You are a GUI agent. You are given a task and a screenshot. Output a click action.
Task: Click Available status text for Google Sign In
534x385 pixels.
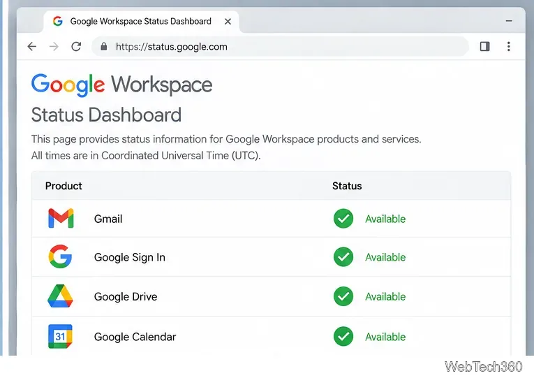click(x=385, y=257)
